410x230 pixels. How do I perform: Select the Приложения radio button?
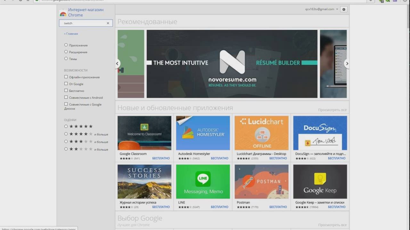click(x=66, y=45)
